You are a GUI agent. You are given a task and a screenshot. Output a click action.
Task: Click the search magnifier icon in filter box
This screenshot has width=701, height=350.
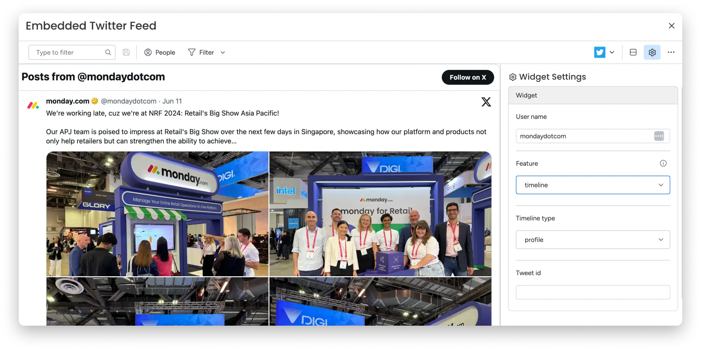tap(108, 52)
